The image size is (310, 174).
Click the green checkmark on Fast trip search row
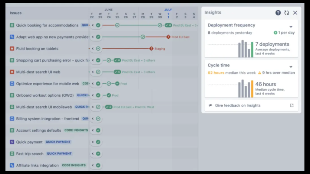pos(98,154)
